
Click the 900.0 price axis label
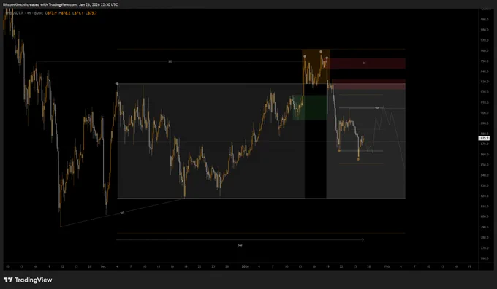[484, 113]
